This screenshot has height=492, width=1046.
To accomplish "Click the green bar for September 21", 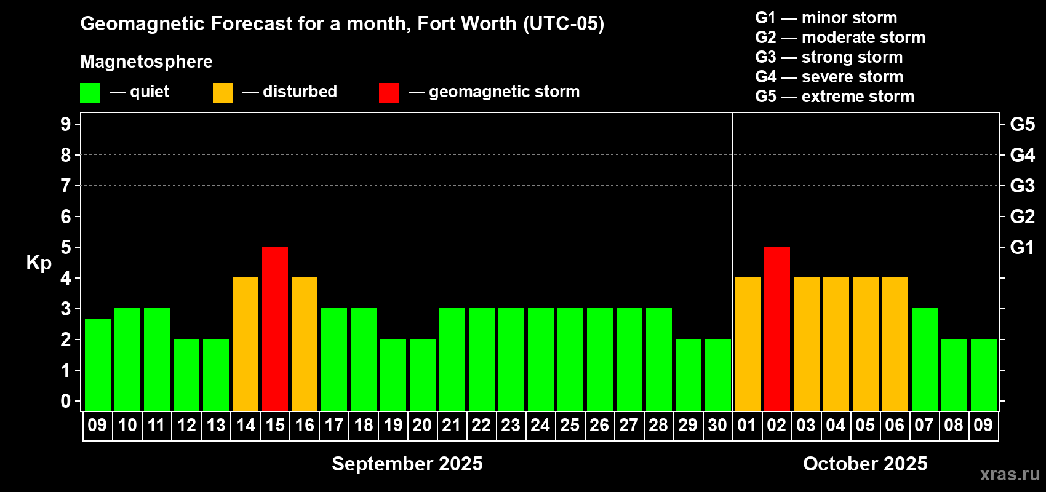I will (452, 359).
